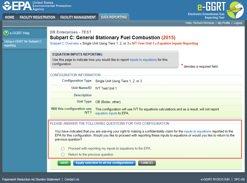Click the equation inputs link under IVT
247x183 pixels.
[106, 113]
